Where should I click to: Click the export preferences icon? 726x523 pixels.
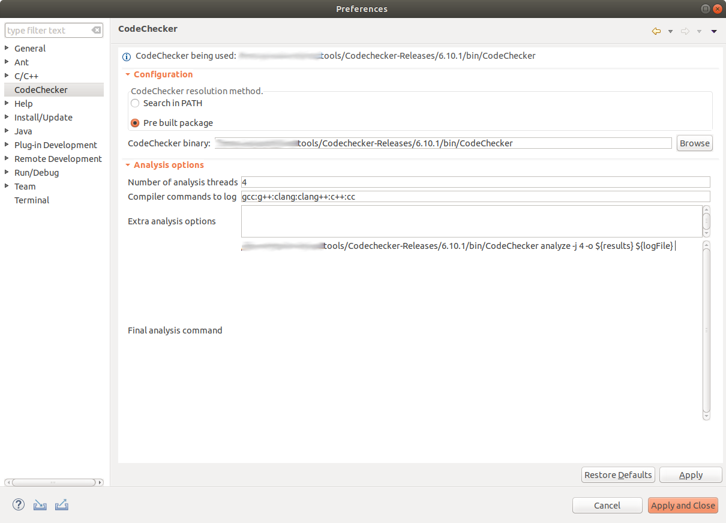pos(61,505)
